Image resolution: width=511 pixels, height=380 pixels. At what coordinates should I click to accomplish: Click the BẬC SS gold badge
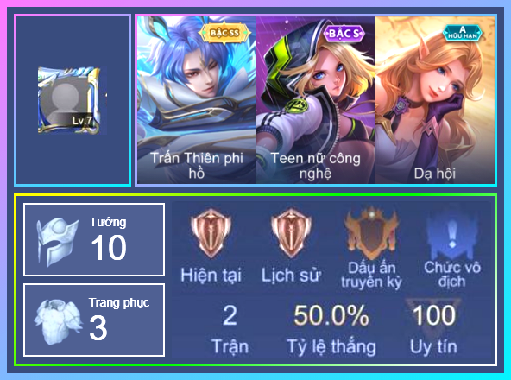(225, 33)
